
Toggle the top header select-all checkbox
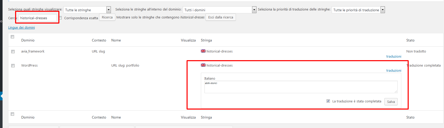12,37
